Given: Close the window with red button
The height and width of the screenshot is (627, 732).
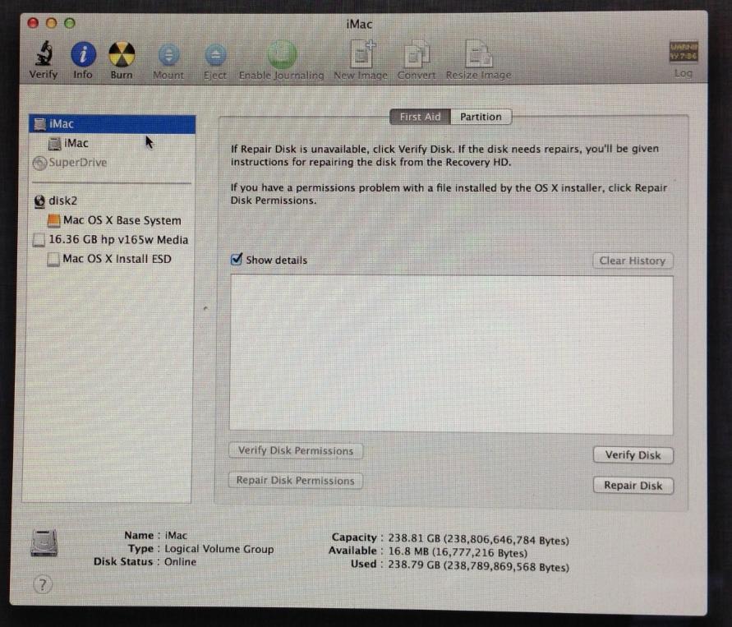Looking at the screenshot, I should [33, 23].
